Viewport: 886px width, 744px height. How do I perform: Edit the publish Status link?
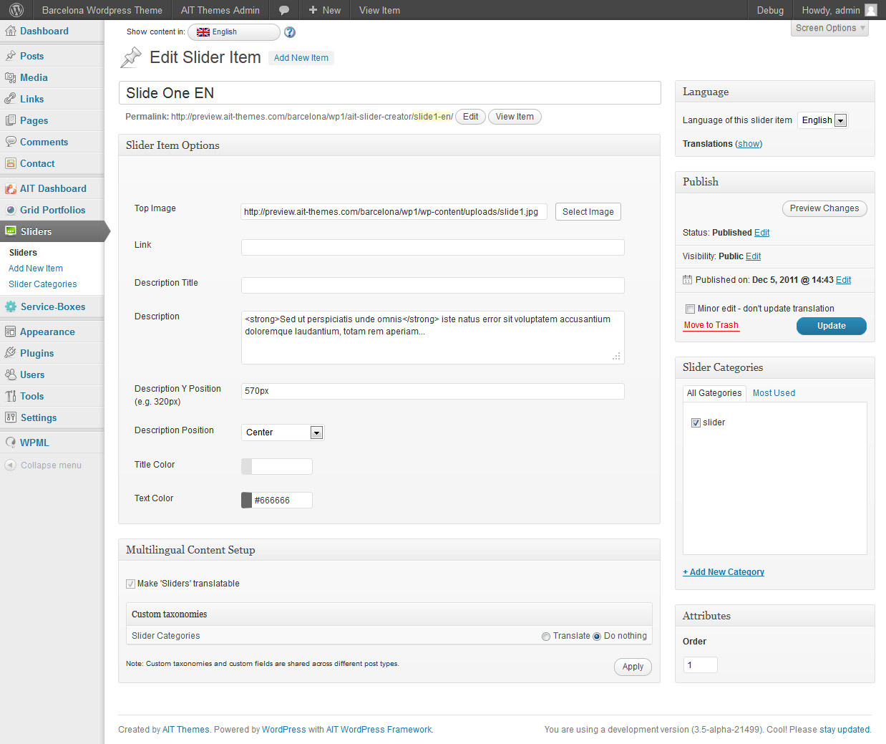(762, 233)
